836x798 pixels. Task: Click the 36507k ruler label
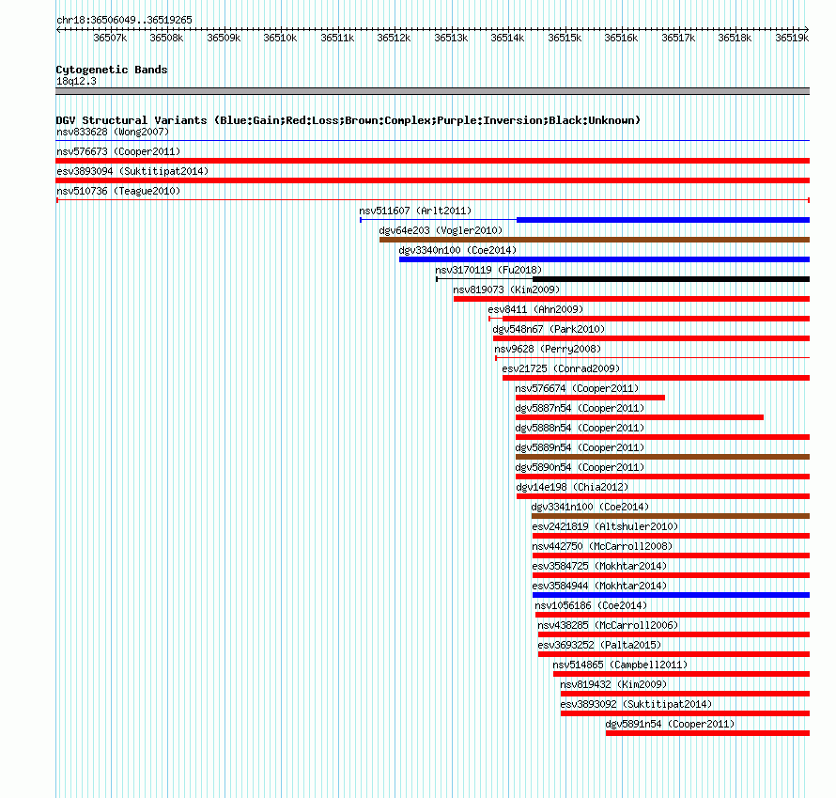(x=110, y=38)
